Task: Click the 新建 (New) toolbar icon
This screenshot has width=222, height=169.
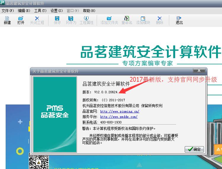Action: 7,20
